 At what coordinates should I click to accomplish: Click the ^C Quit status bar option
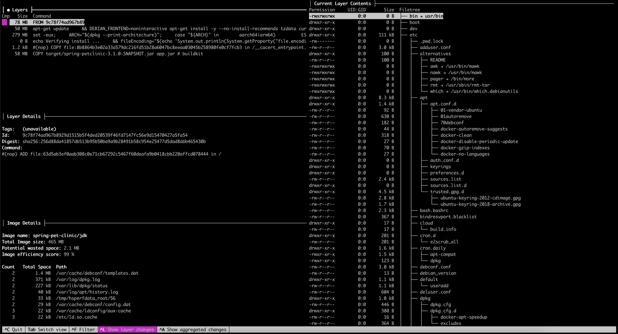point(13,330)
